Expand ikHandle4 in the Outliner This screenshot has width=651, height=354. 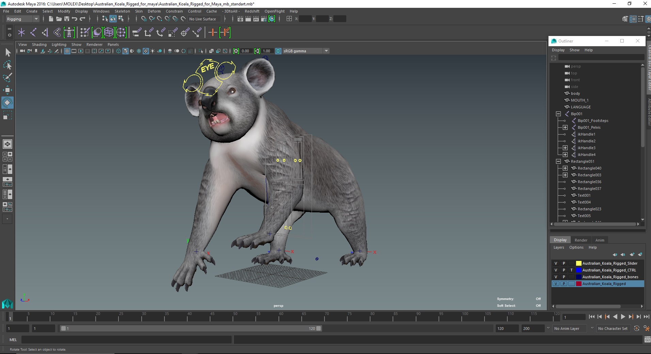[x=565, y=155]
